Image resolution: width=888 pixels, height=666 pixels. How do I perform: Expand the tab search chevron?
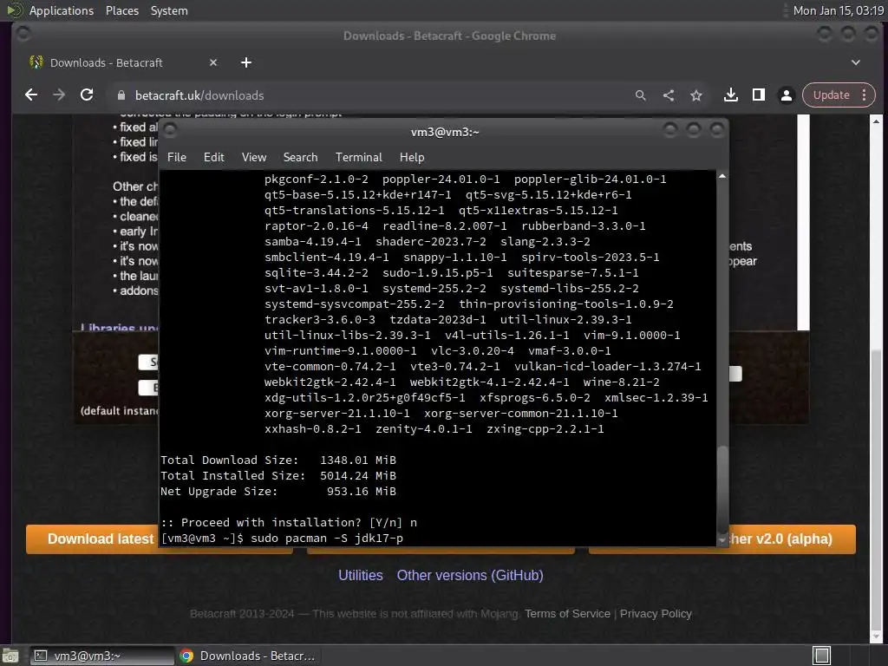pos(856,62)
